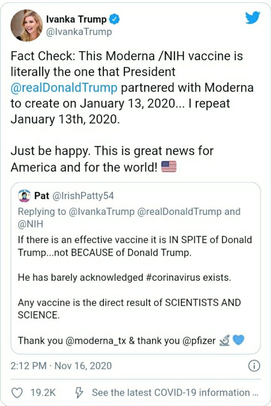This screenshot has width=271, height=406.
Task: Click the 19.2K likes count
Action: point(43,393)
